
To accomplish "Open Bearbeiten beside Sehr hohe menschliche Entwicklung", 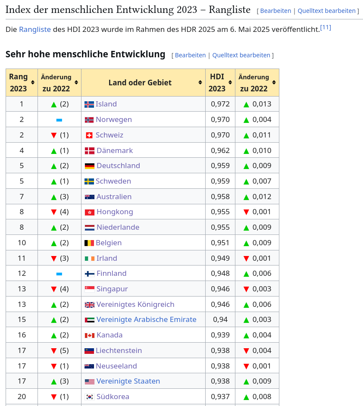I will click(190, 56).
